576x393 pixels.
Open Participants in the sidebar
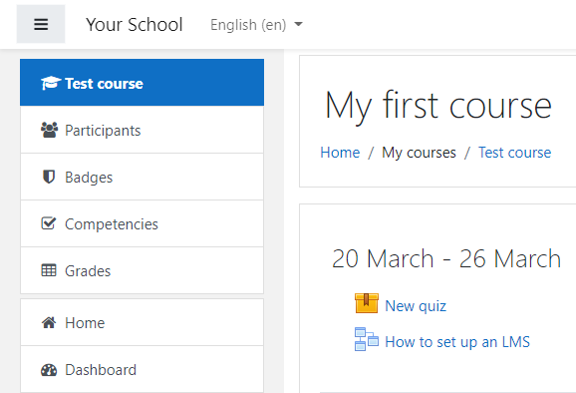tap(142, 130)
